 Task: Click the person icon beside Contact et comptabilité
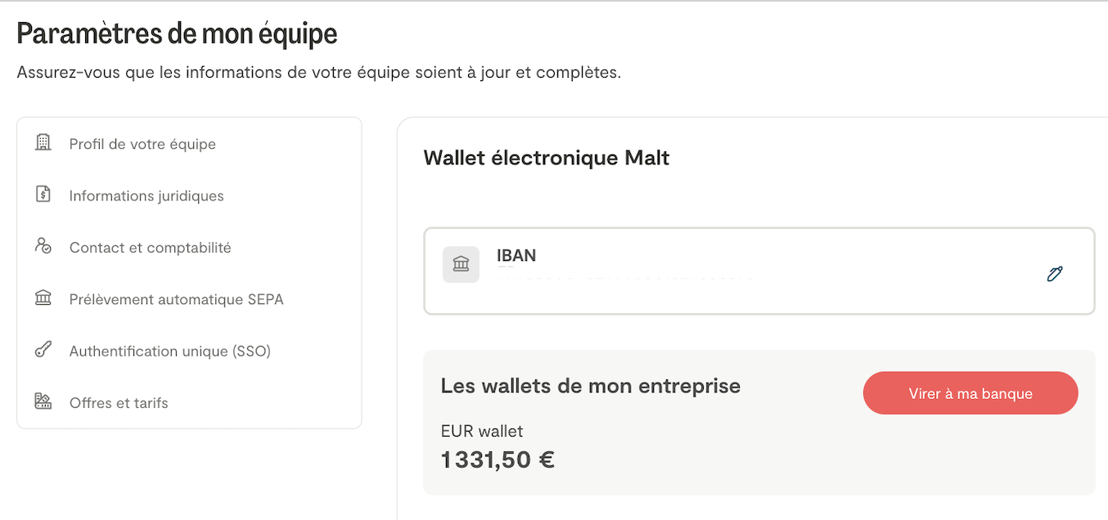pos(43,246)
